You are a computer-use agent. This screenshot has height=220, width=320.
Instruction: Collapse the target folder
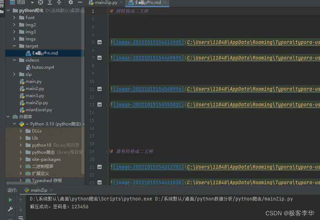point(14,46)
